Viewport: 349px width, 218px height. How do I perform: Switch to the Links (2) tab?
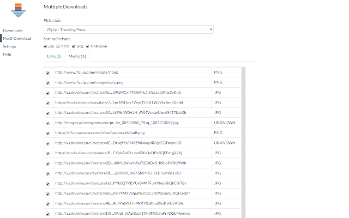tap(54, 56)
